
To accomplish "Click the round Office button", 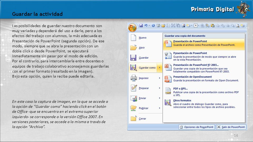I will tap(132, 28).
